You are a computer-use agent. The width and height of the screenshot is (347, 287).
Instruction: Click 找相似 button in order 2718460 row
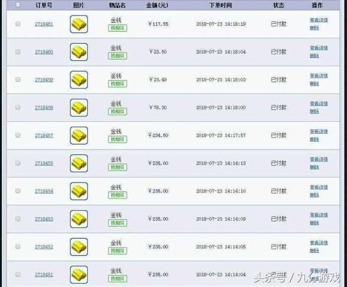point(118,56)
